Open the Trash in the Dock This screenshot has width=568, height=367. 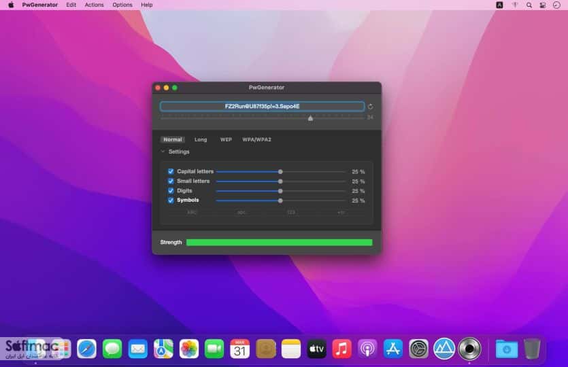(532, 349)
